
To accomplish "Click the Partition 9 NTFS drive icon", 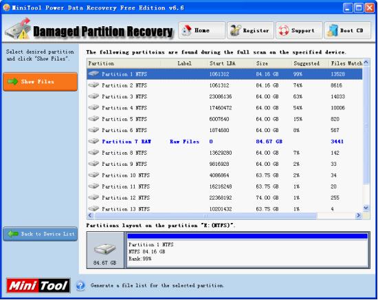I will pyautogui.click(x=93, y=164).
